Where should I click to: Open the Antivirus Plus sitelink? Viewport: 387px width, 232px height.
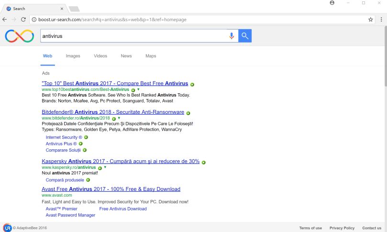coord(61,144)
